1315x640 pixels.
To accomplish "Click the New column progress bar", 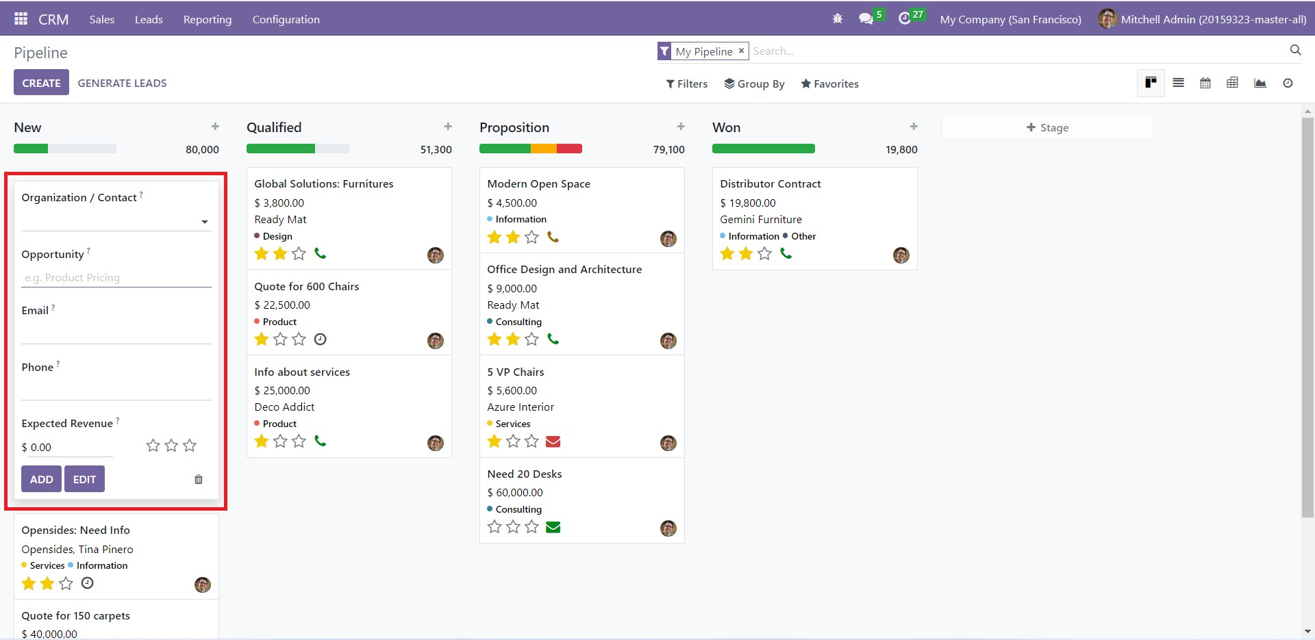I will point(65,149).
